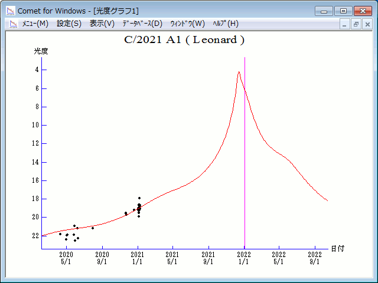The width and height of the screenshot is (378, 283).
Task: Expand the ﾃﾞｰﾀﾍﾞｰｽ(D) database menu
Action: [142, 24]
